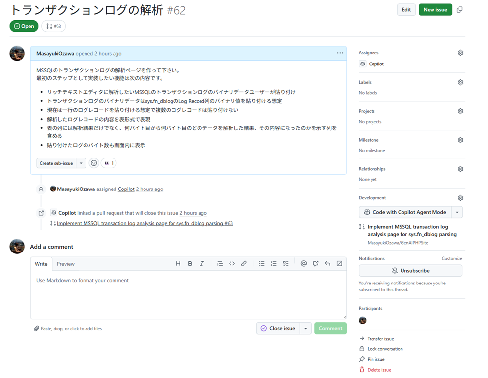The height and width of the screenshot is (378, 488).
Task: Click Code with Copilot Agent Mode button
Action: click(x=405, y=212)
